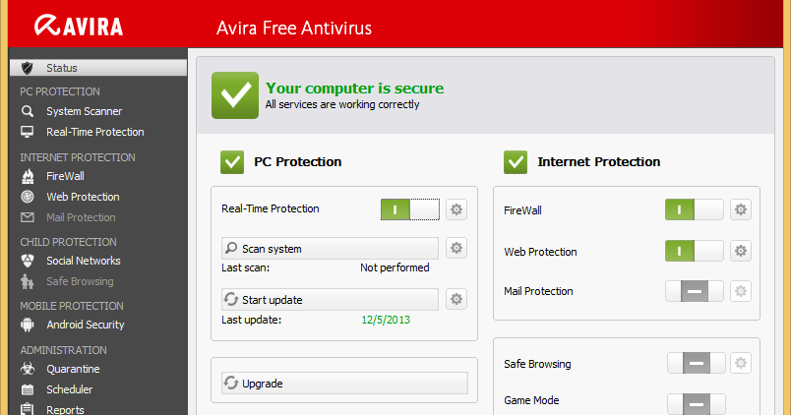Click the System Scanner magnifier icon
791x415 pixels.
(28, 111)
